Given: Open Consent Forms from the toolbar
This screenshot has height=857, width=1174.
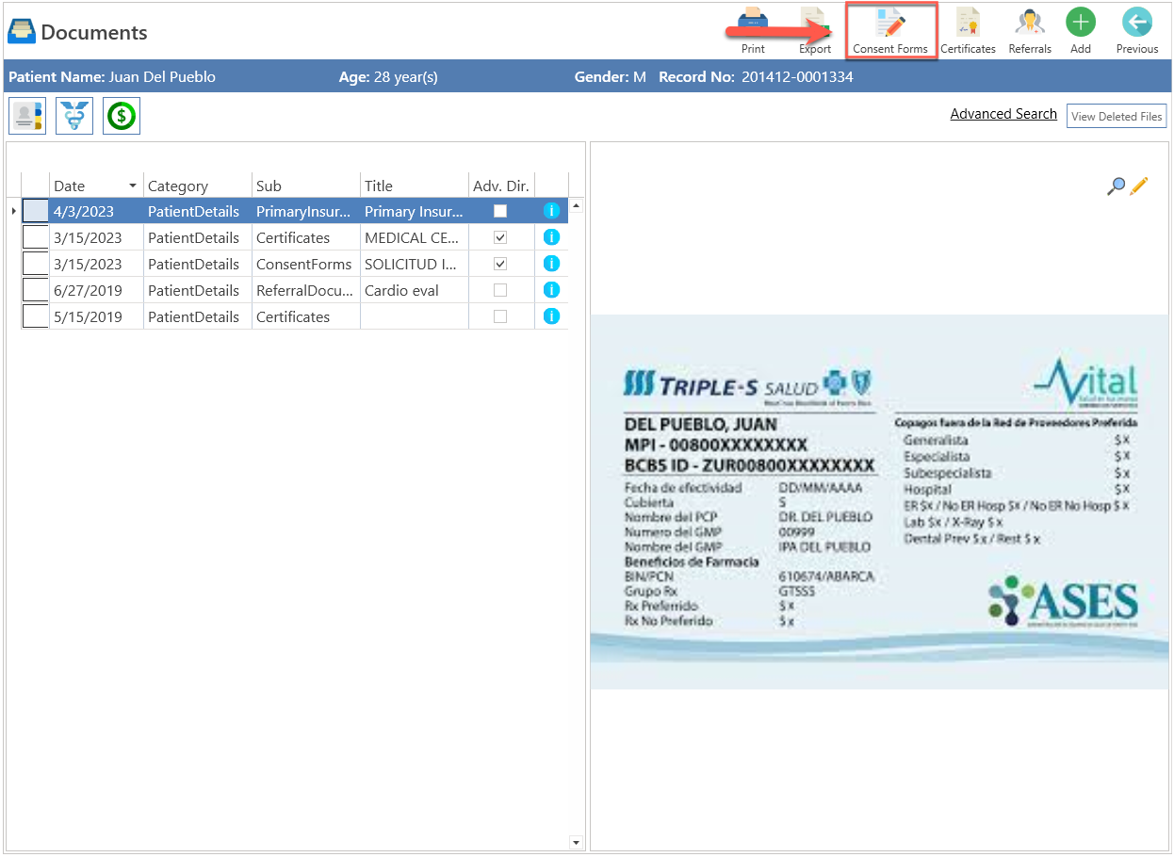Looking at the screenshot, I should [890, 31].
